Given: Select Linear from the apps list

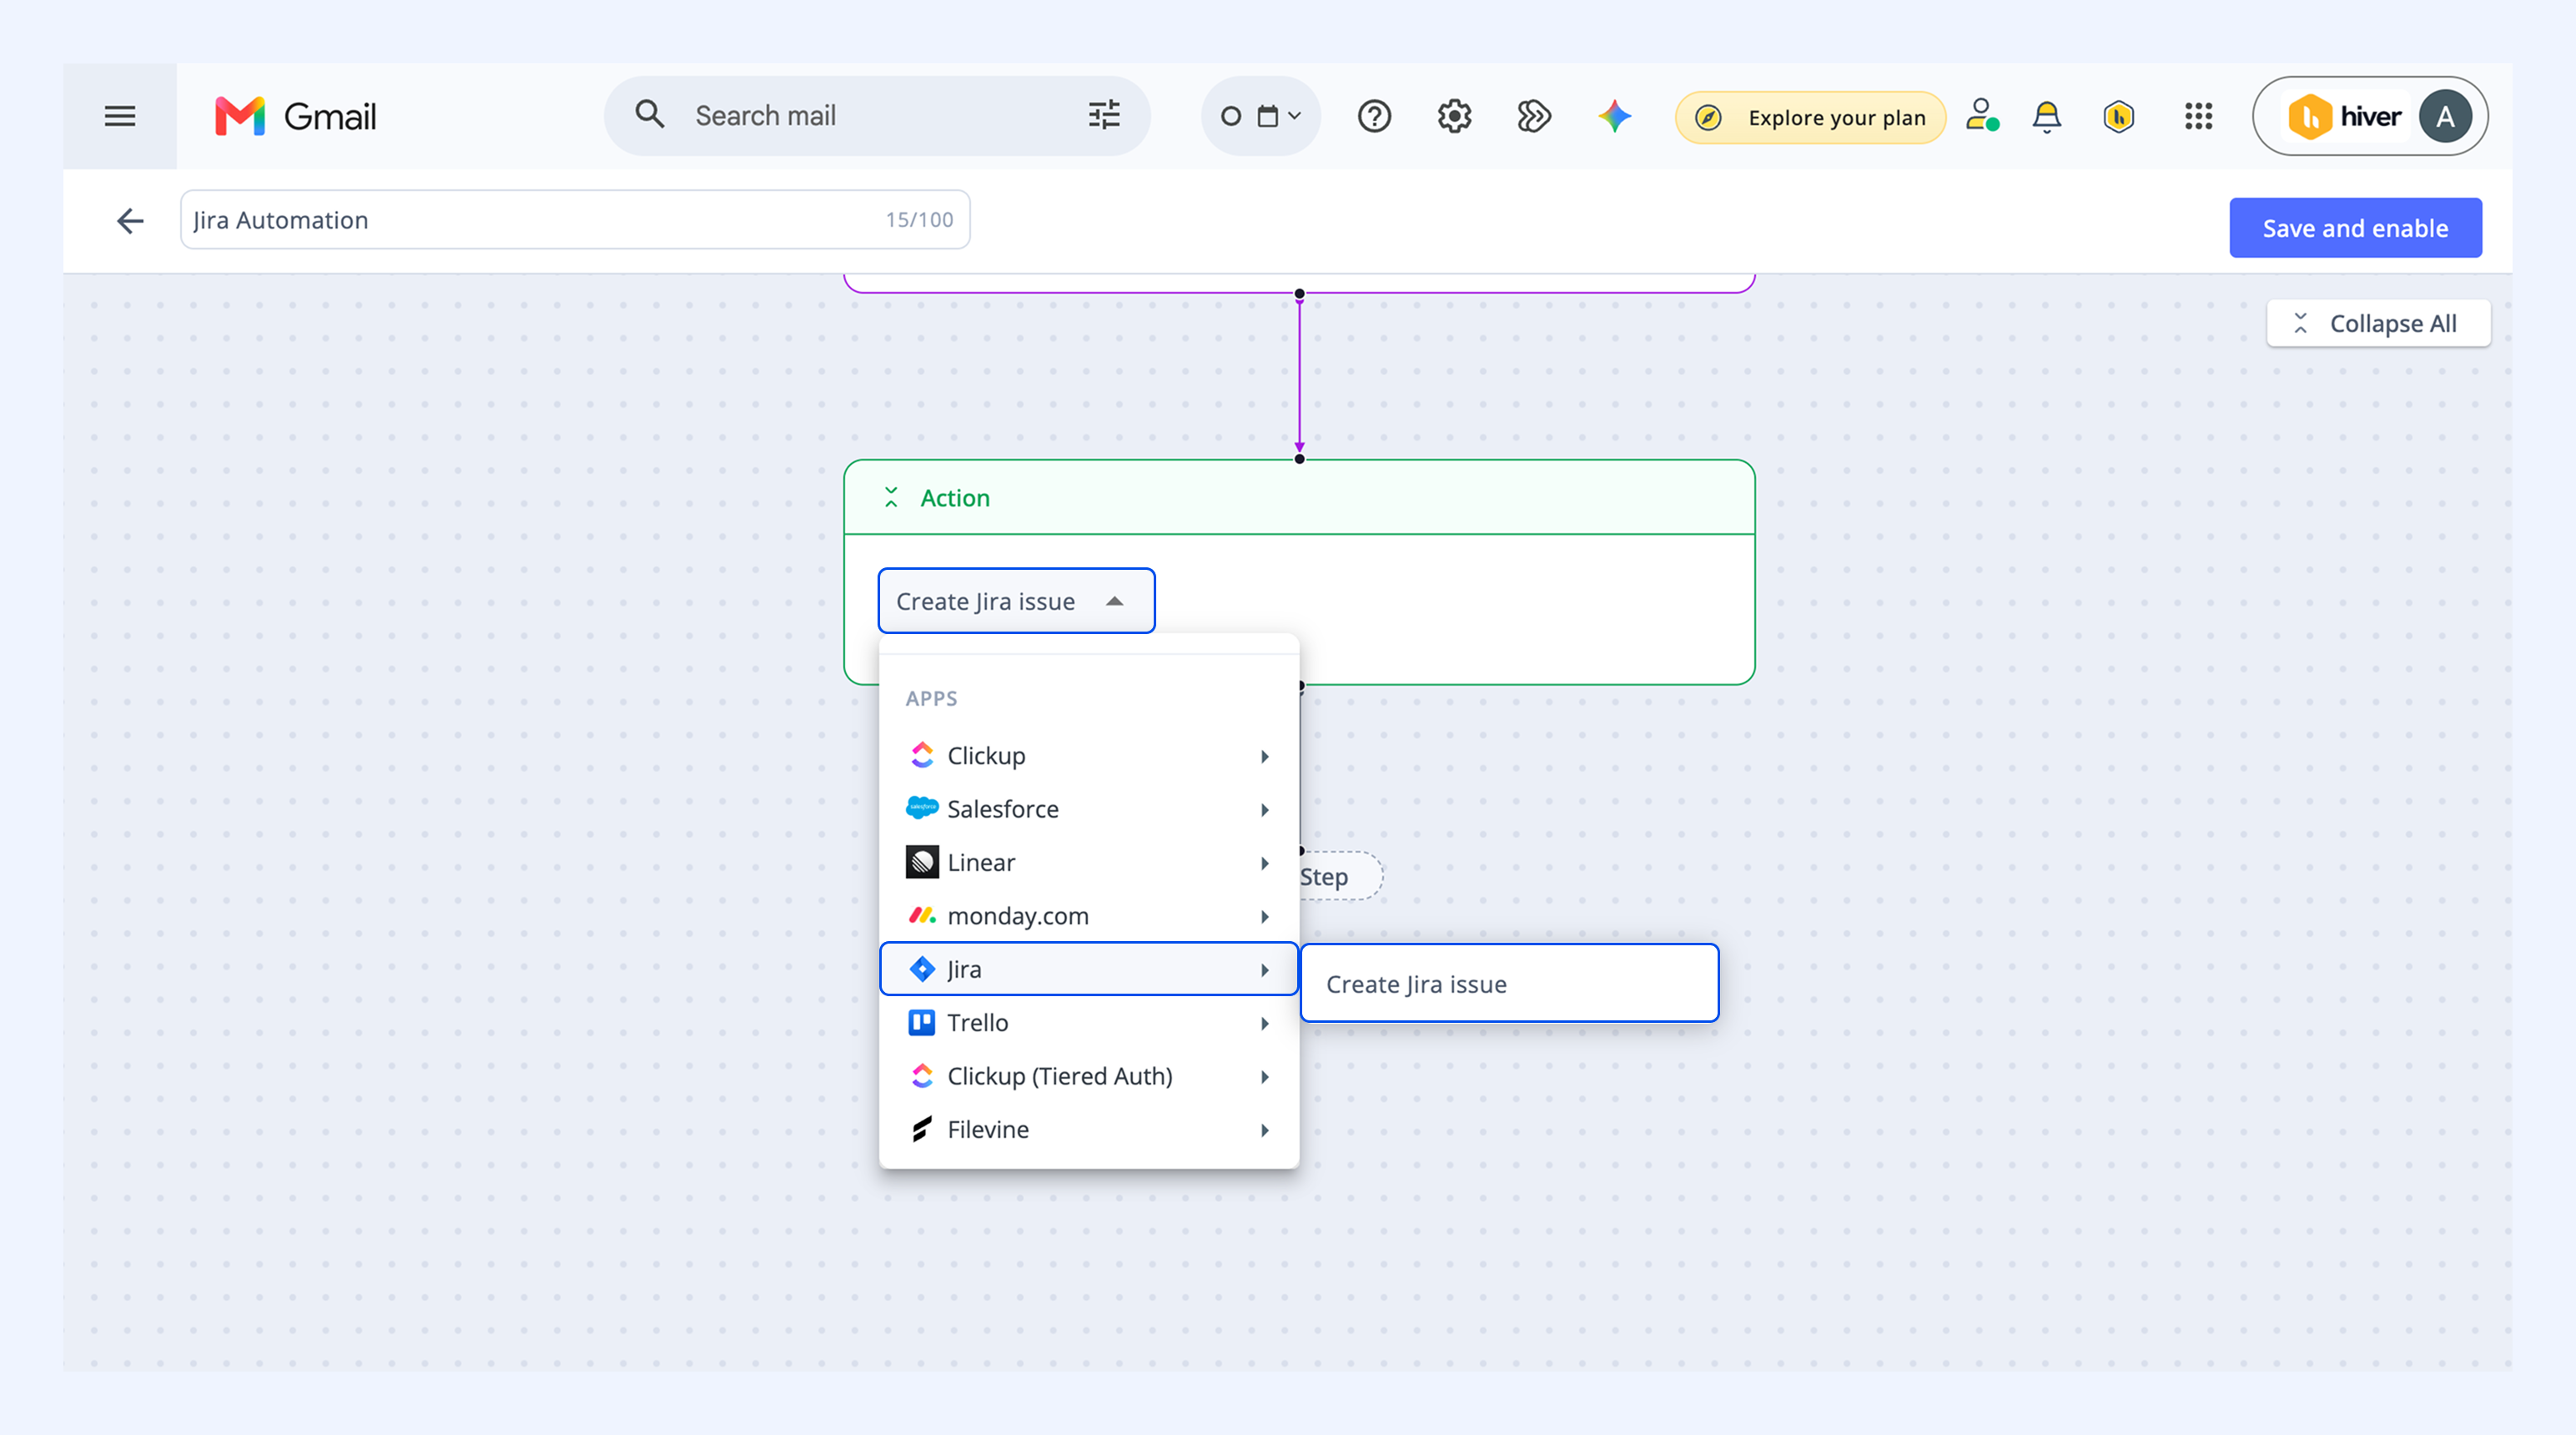Looking at the screenshot, I should 1089,862.
